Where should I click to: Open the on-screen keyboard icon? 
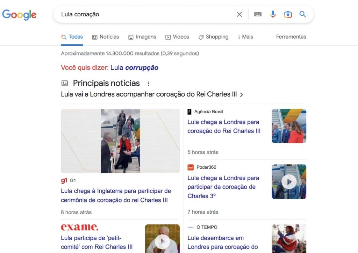coord(258,14)
